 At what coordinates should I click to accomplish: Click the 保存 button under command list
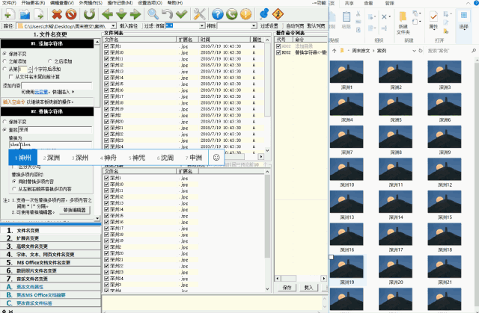click(x=287, y=286)
